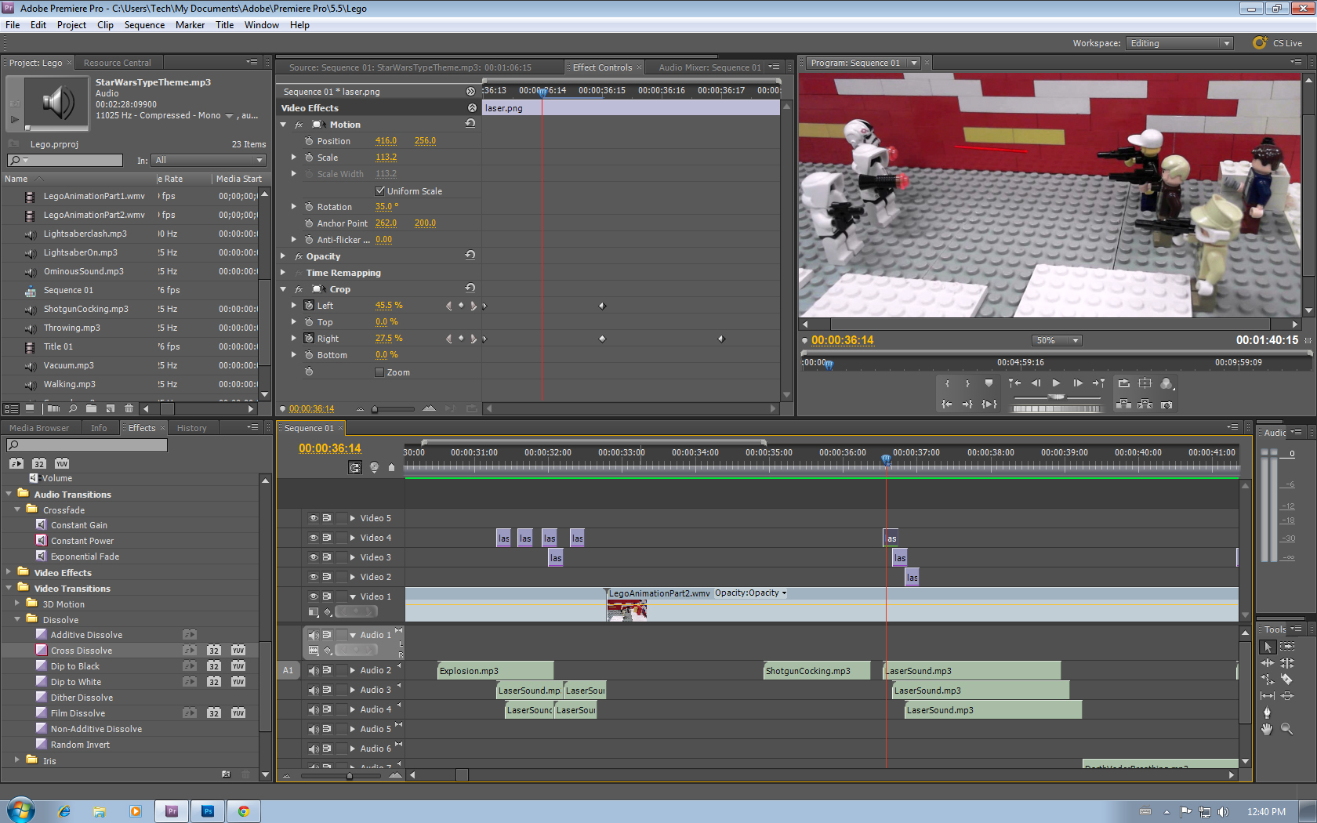The width and height of the screenshot is (1317, 823).
Task: Click the Position X value 416.0
Action: point(386,141)
